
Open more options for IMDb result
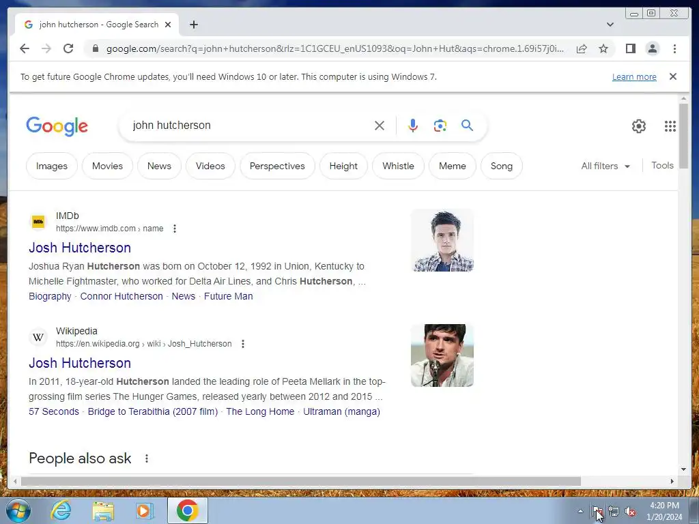[175, 229]
